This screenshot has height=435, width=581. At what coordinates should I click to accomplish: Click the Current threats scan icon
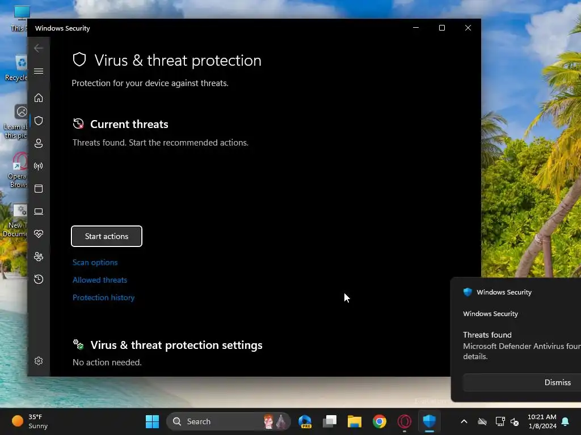(78, 123)
